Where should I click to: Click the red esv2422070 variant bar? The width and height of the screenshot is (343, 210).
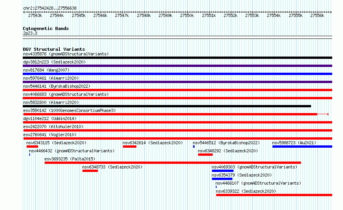(177, 130)
